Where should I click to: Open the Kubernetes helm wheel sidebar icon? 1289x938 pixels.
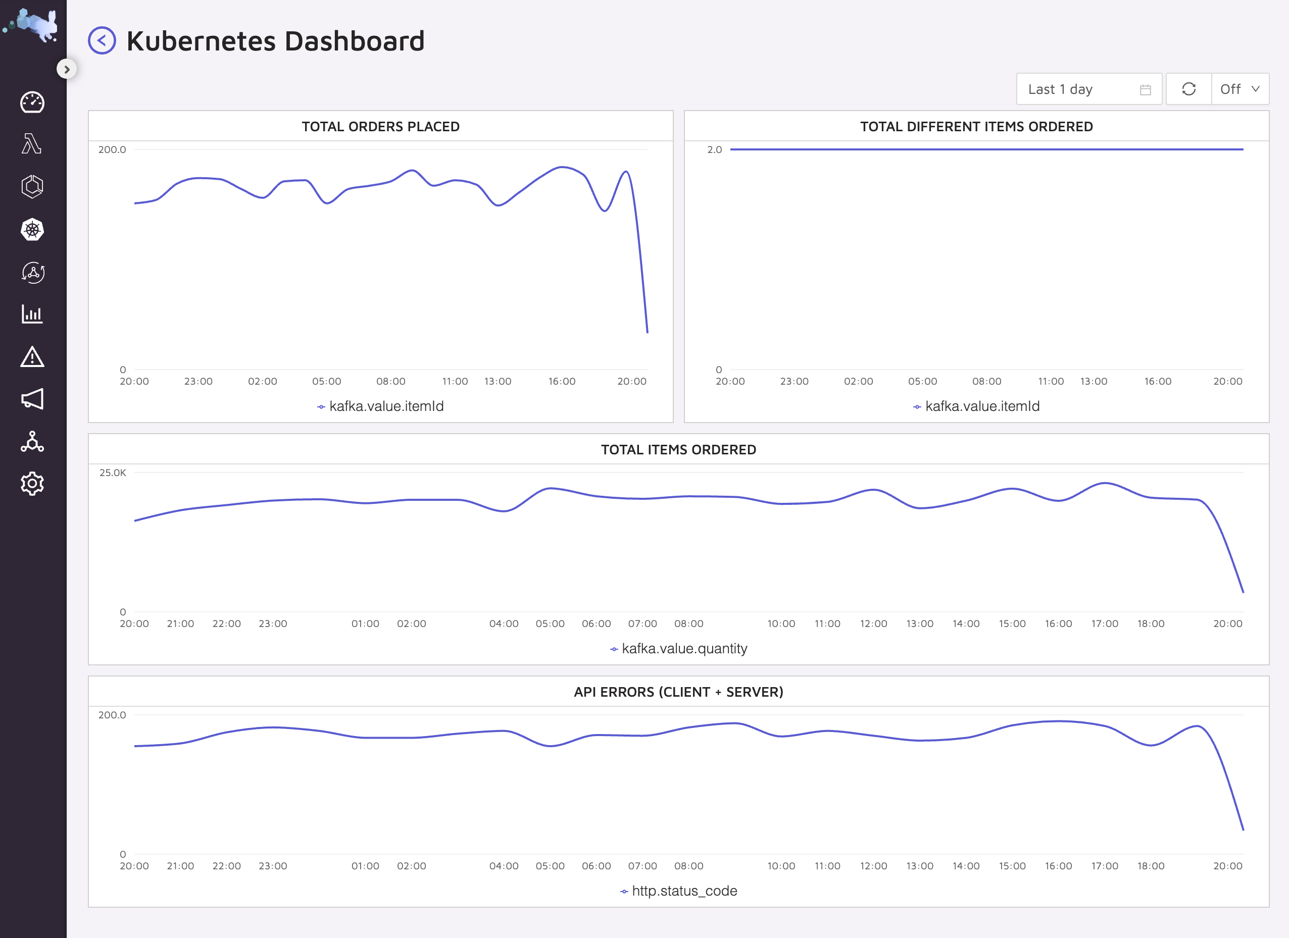point(32,230)
